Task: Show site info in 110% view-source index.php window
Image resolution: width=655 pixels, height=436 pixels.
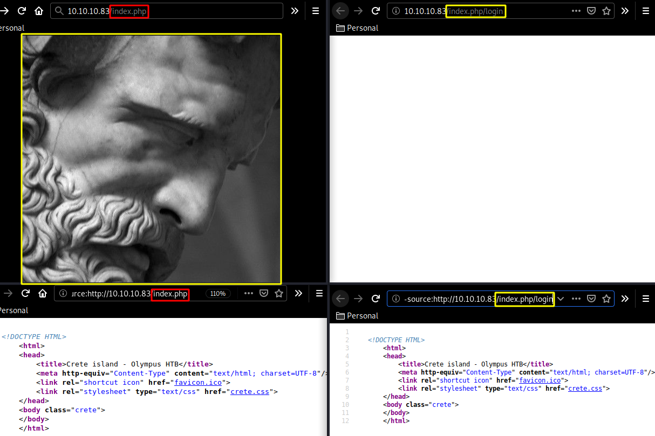Action: point(63,293)
